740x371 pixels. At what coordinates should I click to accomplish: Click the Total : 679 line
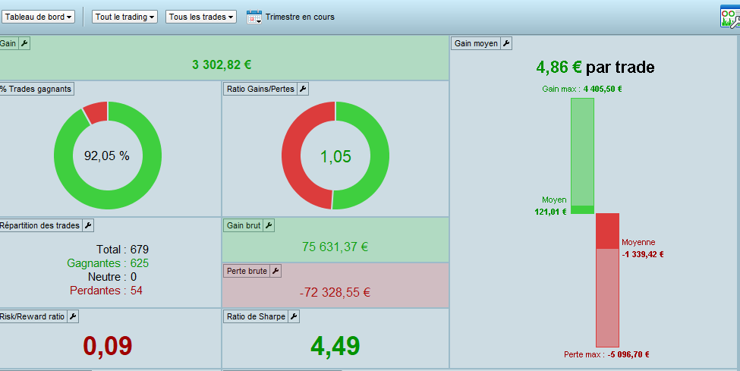pos(122,249)
